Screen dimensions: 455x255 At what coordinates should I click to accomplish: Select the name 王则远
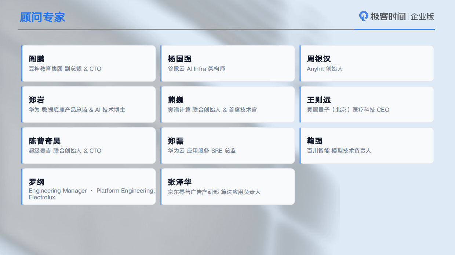tap(319, 100)
